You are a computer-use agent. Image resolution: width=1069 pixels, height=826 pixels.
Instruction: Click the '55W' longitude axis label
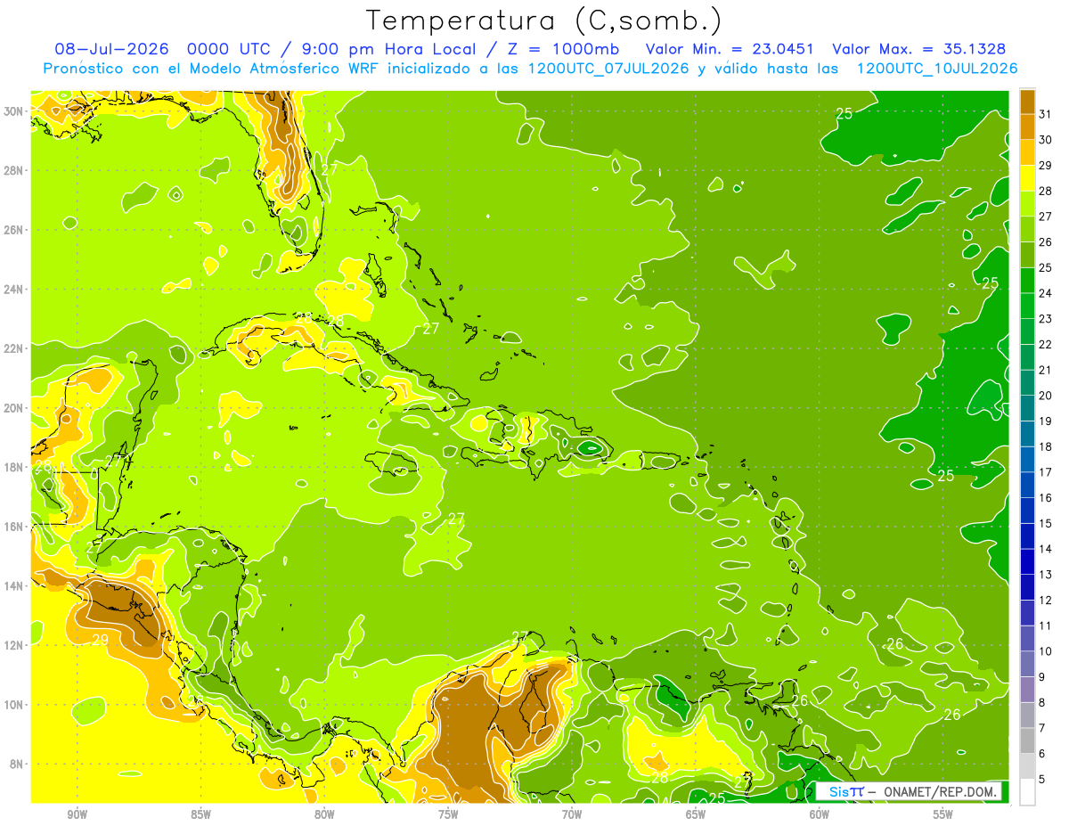943,814
